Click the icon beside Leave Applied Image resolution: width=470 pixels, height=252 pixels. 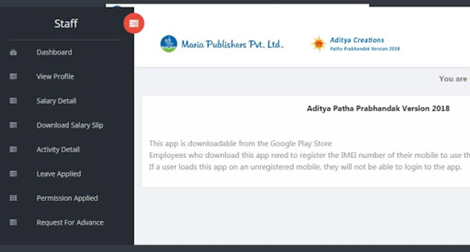[13, 174]
